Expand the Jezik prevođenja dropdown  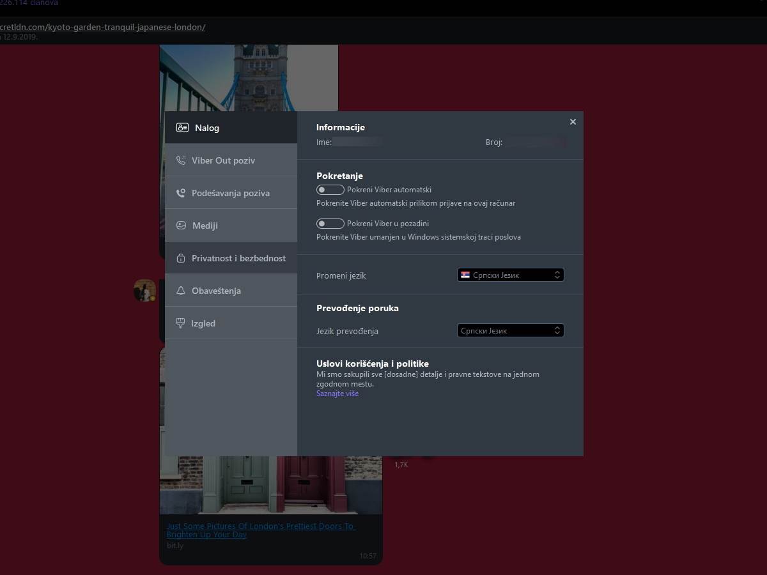[x=510, y=330]
